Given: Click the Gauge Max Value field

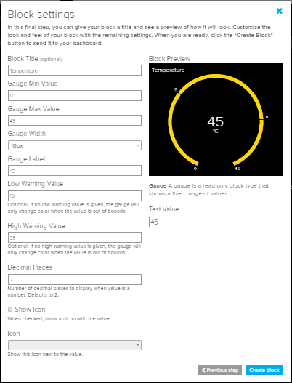Looking at the screenshot, I should (75, 121).
